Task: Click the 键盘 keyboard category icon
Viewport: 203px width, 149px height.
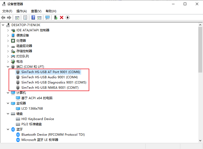Action: (x=13, y=114)
